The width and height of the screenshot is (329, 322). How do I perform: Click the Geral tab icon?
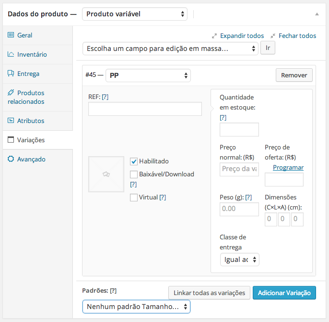point(11,35)
